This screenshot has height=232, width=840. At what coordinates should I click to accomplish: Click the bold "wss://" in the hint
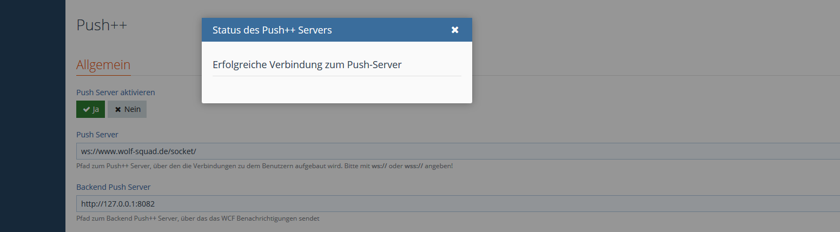414,165
